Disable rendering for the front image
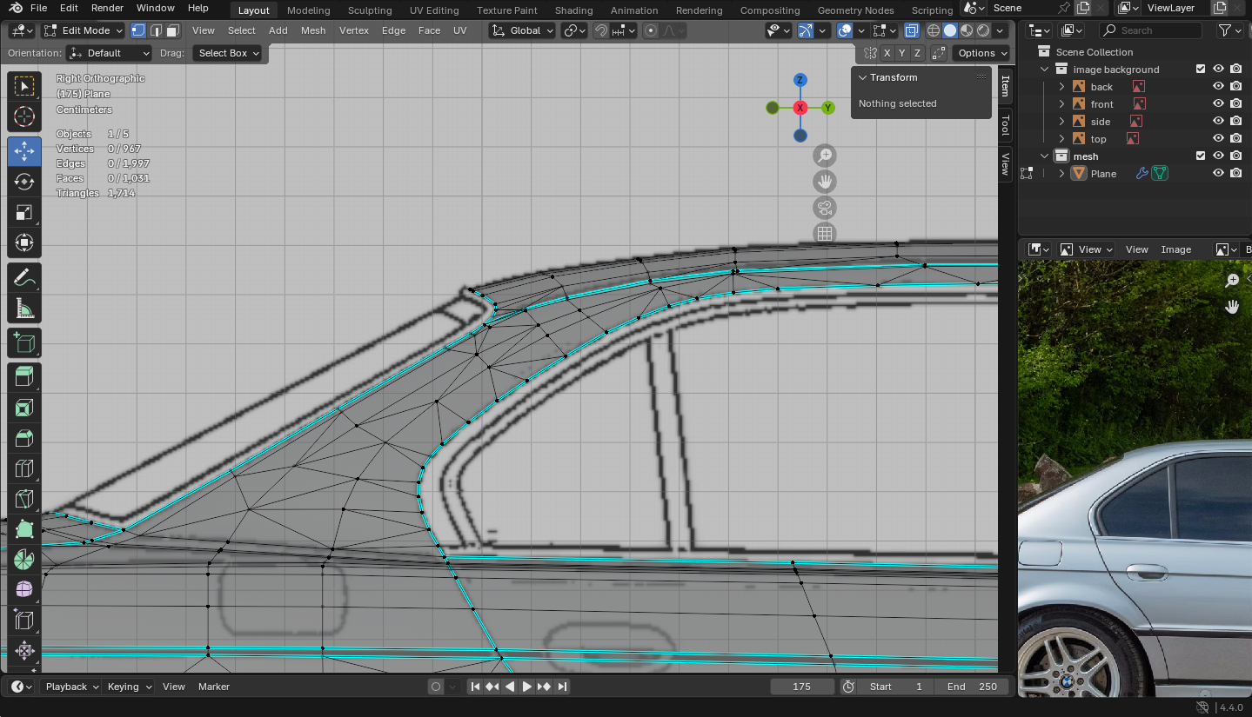 click(1235, 104)
